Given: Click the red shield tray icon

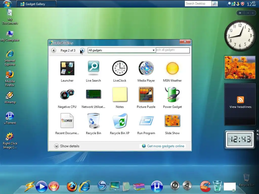Looking at the screenshot, I should [x=243, y=4].
